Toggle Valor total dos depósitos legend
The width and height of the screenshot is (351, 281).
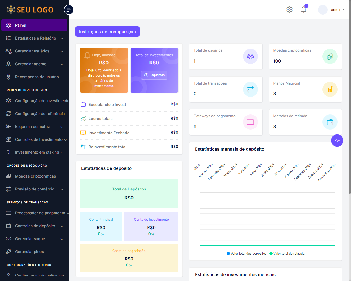tap(247, 254)
